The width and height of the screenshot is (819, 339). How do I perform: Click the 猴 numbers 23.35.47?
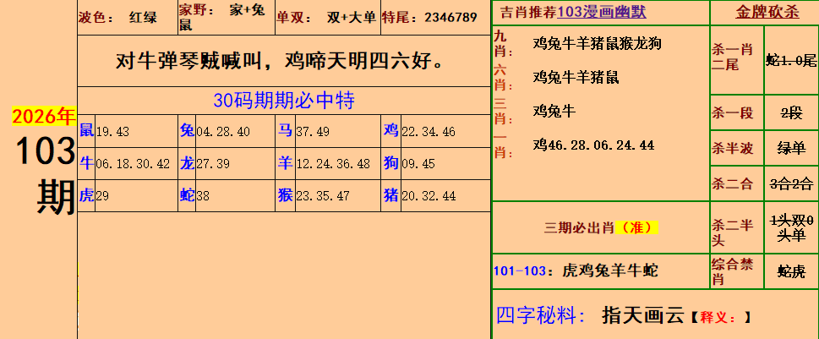pyautogui.click(x=323, y=196)
